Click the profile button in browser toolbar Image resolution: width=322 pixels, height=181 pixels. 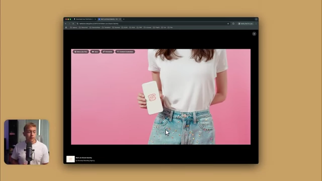point(246,24)
